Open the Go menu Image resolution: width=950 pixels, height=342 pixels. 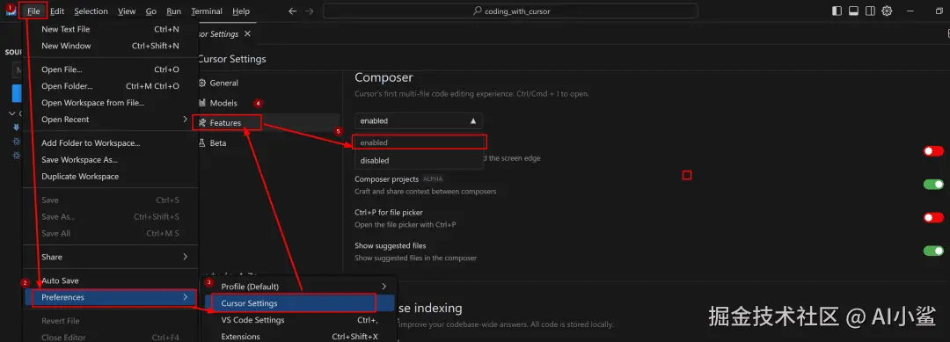151,11
